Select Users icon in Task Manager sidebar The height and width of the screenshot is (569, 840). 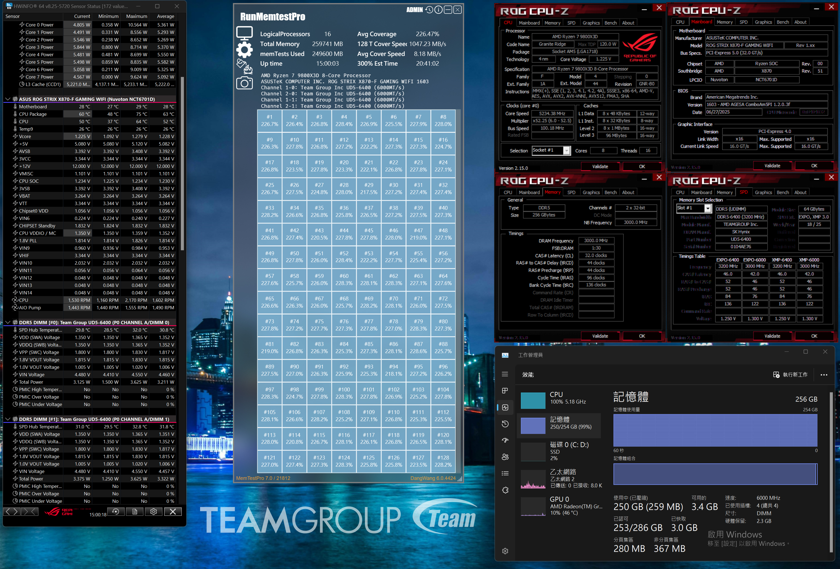click(x=505, y=457)
